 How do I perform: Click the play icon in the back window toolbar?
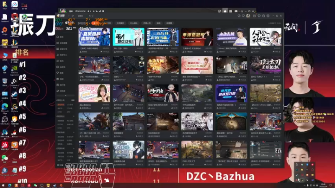[x=219, y=11]
